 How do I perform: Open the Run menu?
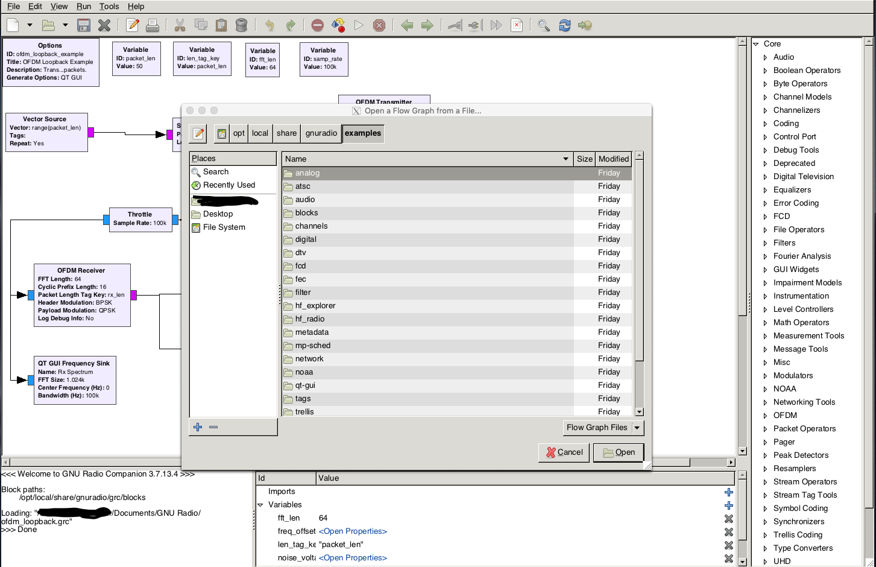click(84, 6)
